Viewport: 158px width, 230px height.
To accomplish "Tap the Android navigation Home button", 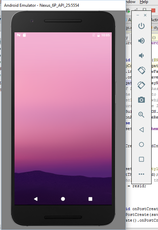I will coord(63,199).
